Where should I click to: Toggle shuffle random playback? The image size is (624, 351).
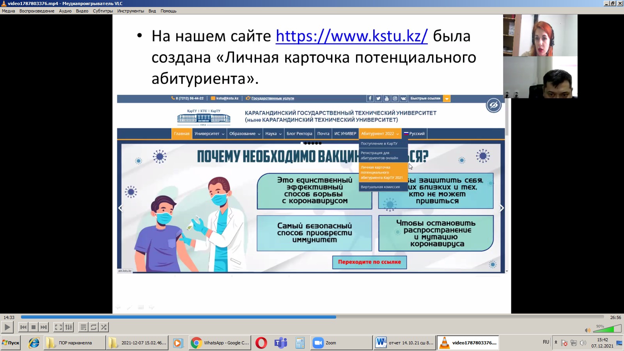[x=104, y=327]
